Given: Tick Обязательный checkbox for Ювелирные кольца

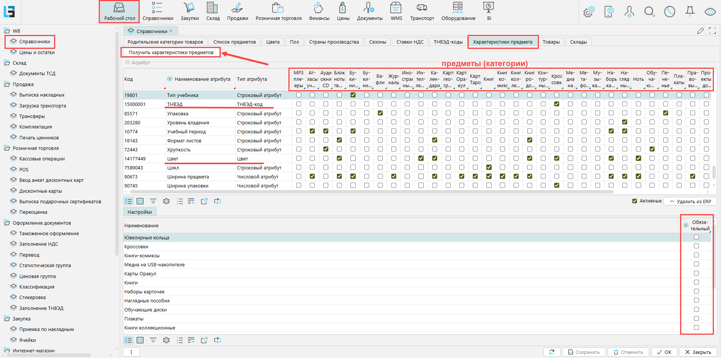Looking at the screenshot, I should tap(696, 237).
